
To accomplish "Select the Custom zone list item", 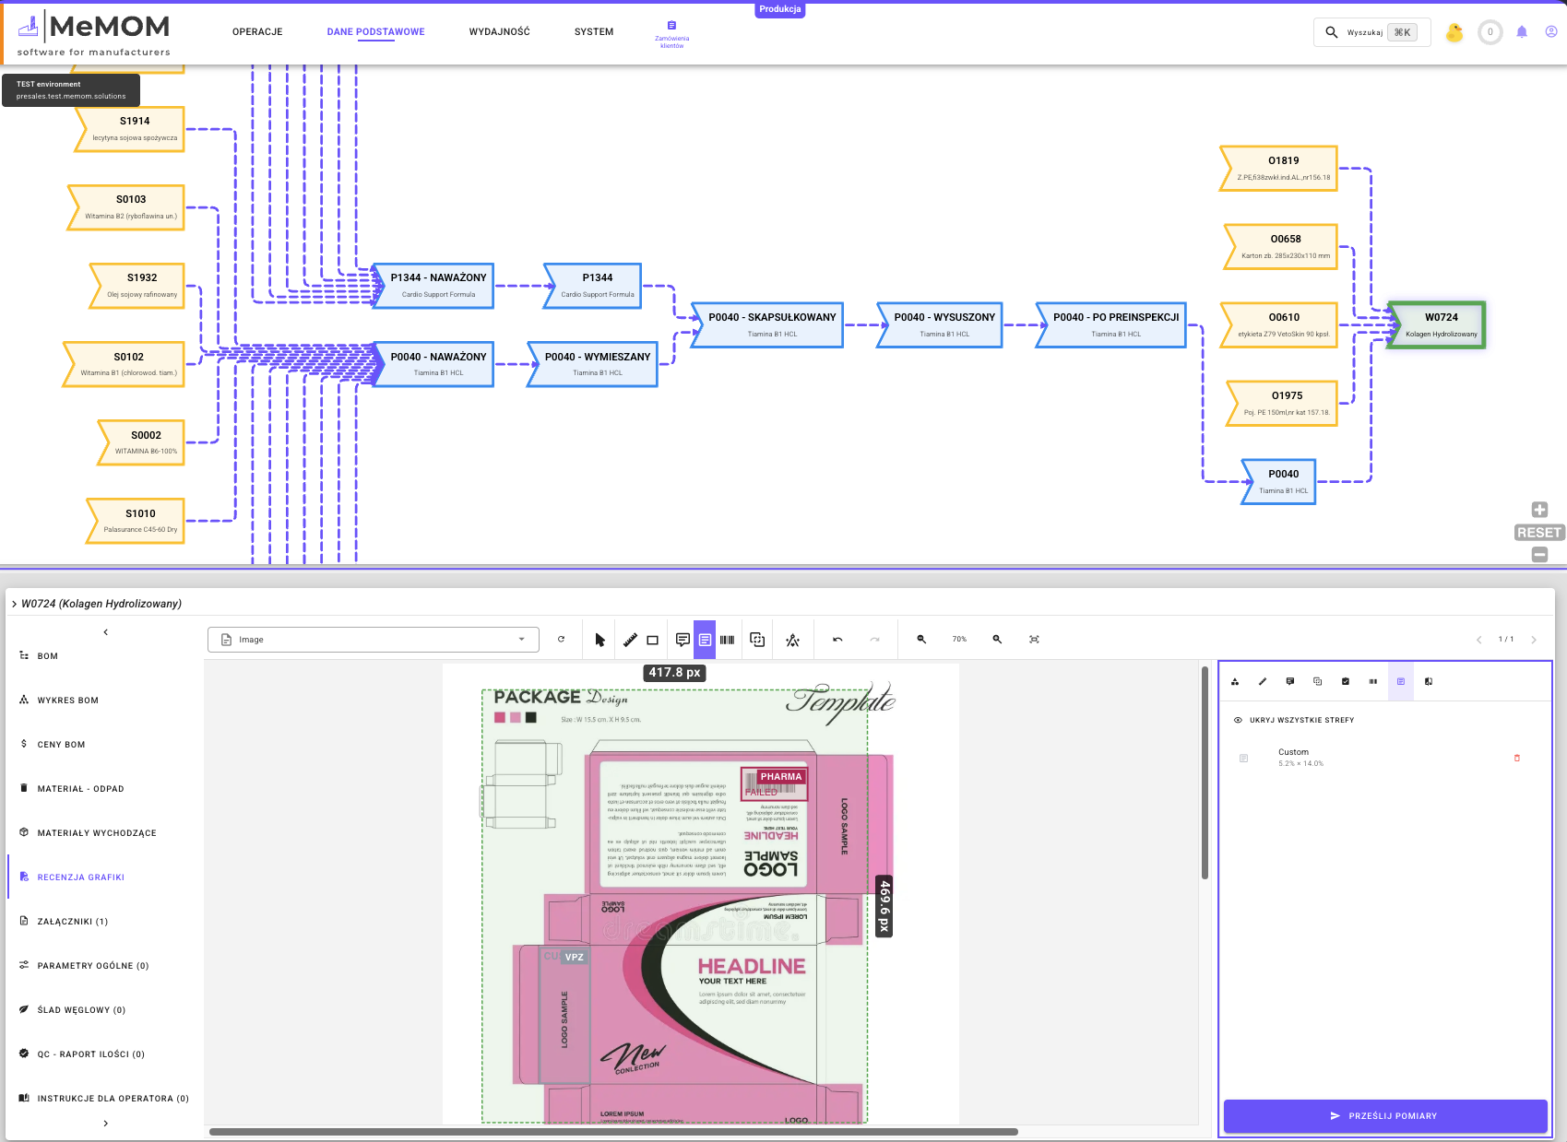I will [x=1385, y=758].
